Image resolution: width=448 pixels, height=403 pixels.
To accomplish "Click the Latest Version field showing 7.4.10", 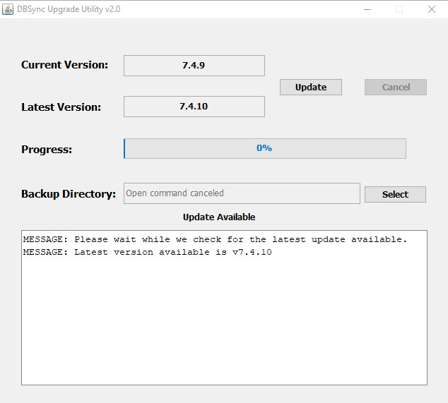I will coord(194,107).
